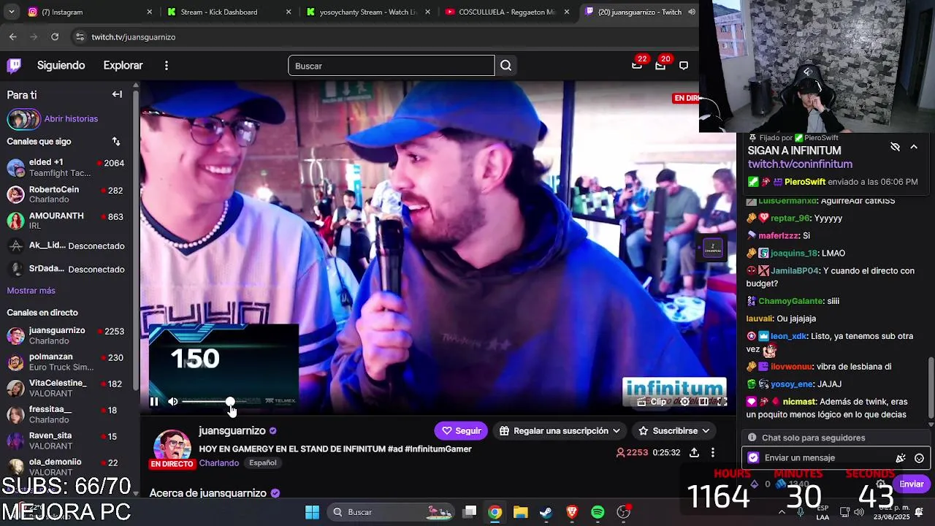Click the Siguiendo nav tab
The image size is (935, 526).
point(61,66)
